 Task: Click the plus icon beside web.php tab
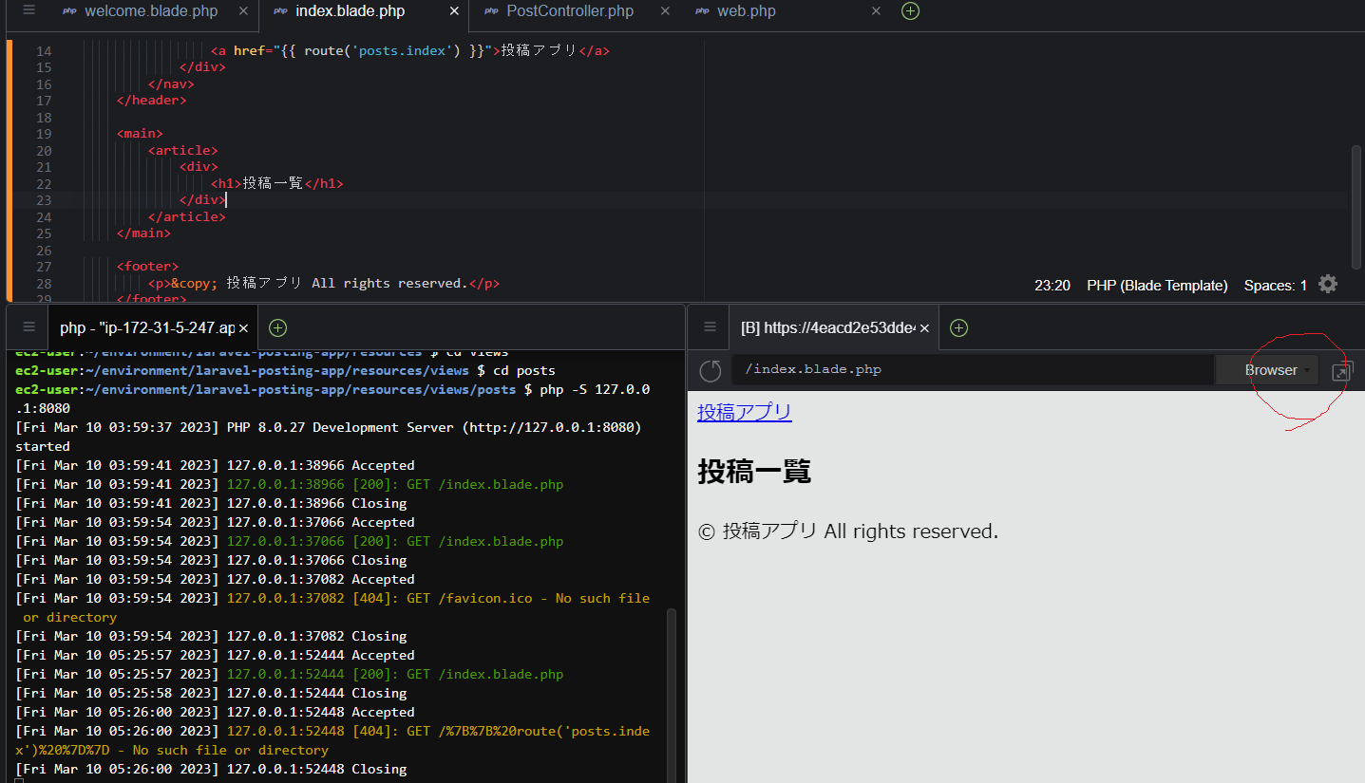click(910, 11)
